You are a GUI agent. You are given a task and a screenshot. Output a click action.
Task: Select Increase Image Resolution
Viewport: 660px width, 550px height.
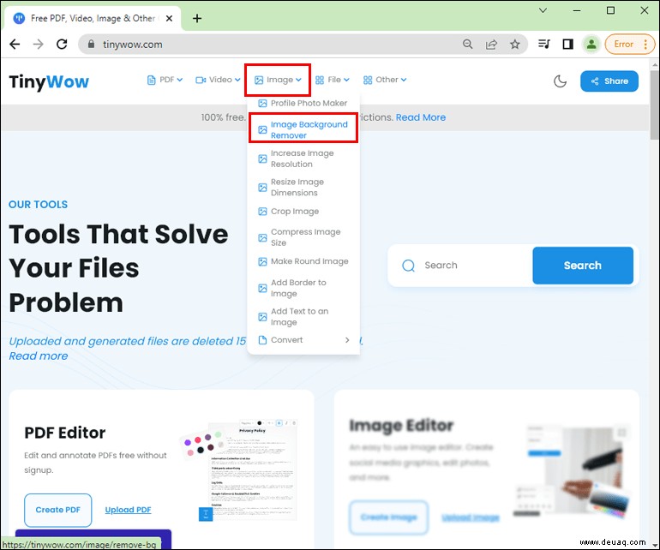pyautogui.click(x=303, y=158)
